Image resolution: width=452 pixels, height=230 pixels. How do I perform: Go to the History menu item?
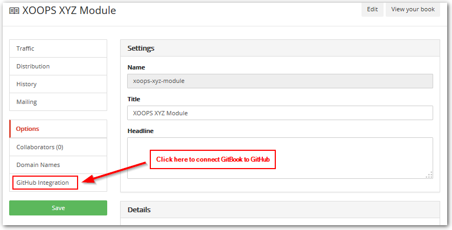pos(58,84)
